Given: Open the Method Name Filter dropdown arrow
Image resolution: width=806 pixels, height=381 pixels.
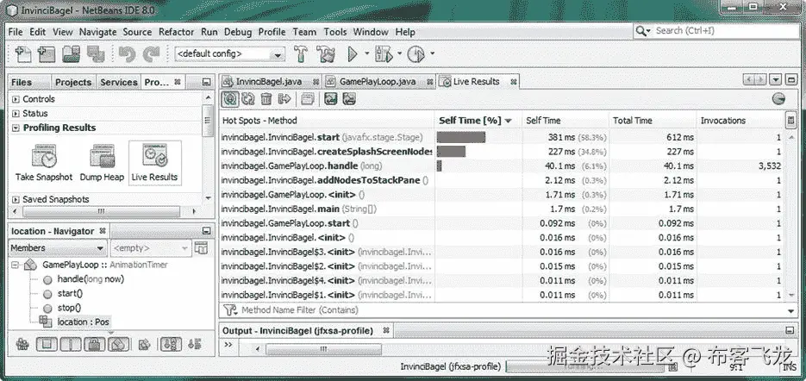Looking at the screenshot, I should [790, 310].
